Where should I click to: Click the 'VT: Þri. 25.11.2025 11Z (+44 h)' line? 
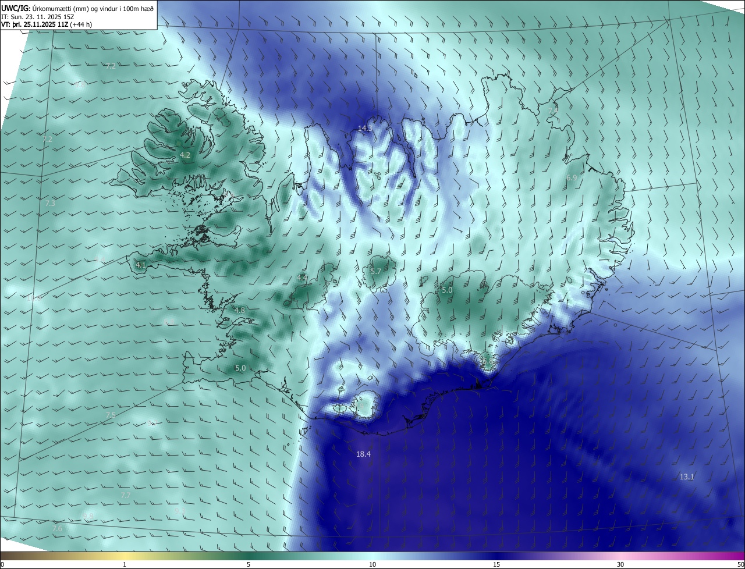pyautogui.click(x=47, y=24)
